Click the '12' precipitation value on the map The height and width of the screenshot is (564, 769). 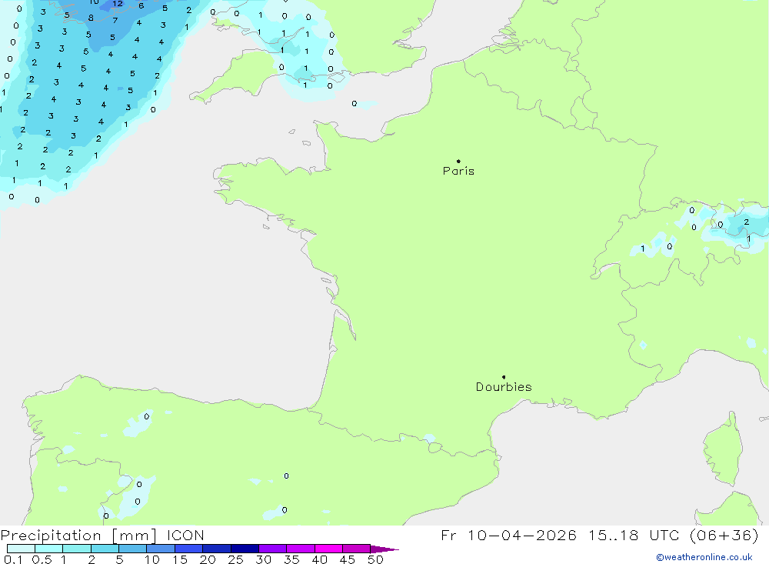(117, 3)
